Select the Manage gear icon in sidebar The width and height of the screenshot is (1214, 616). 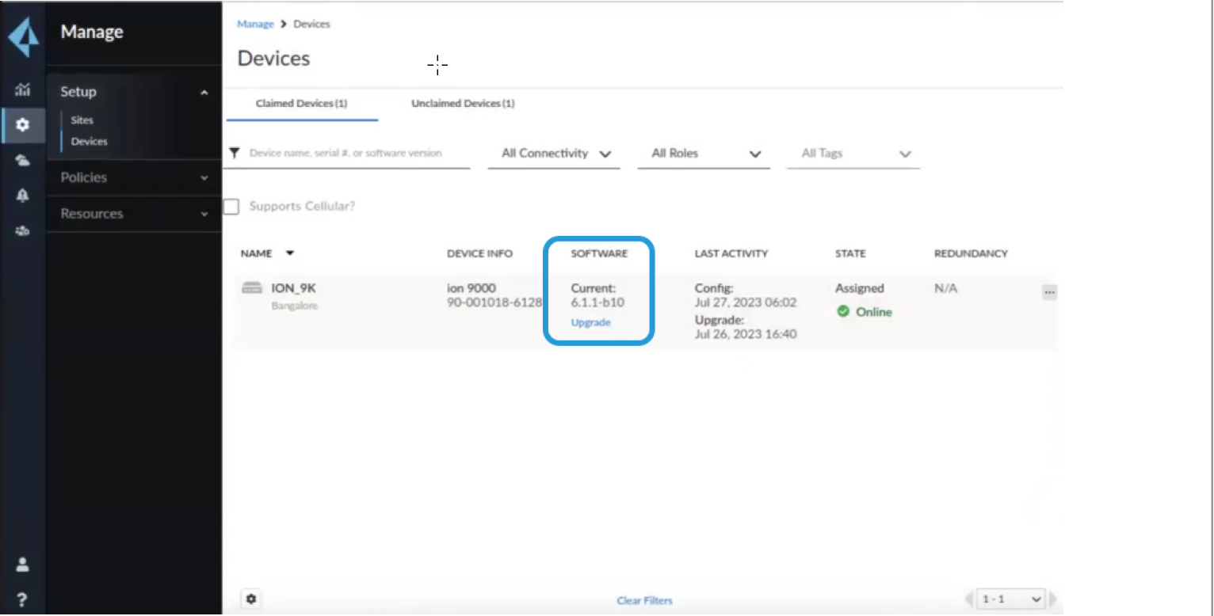click(x=23, y=125)
